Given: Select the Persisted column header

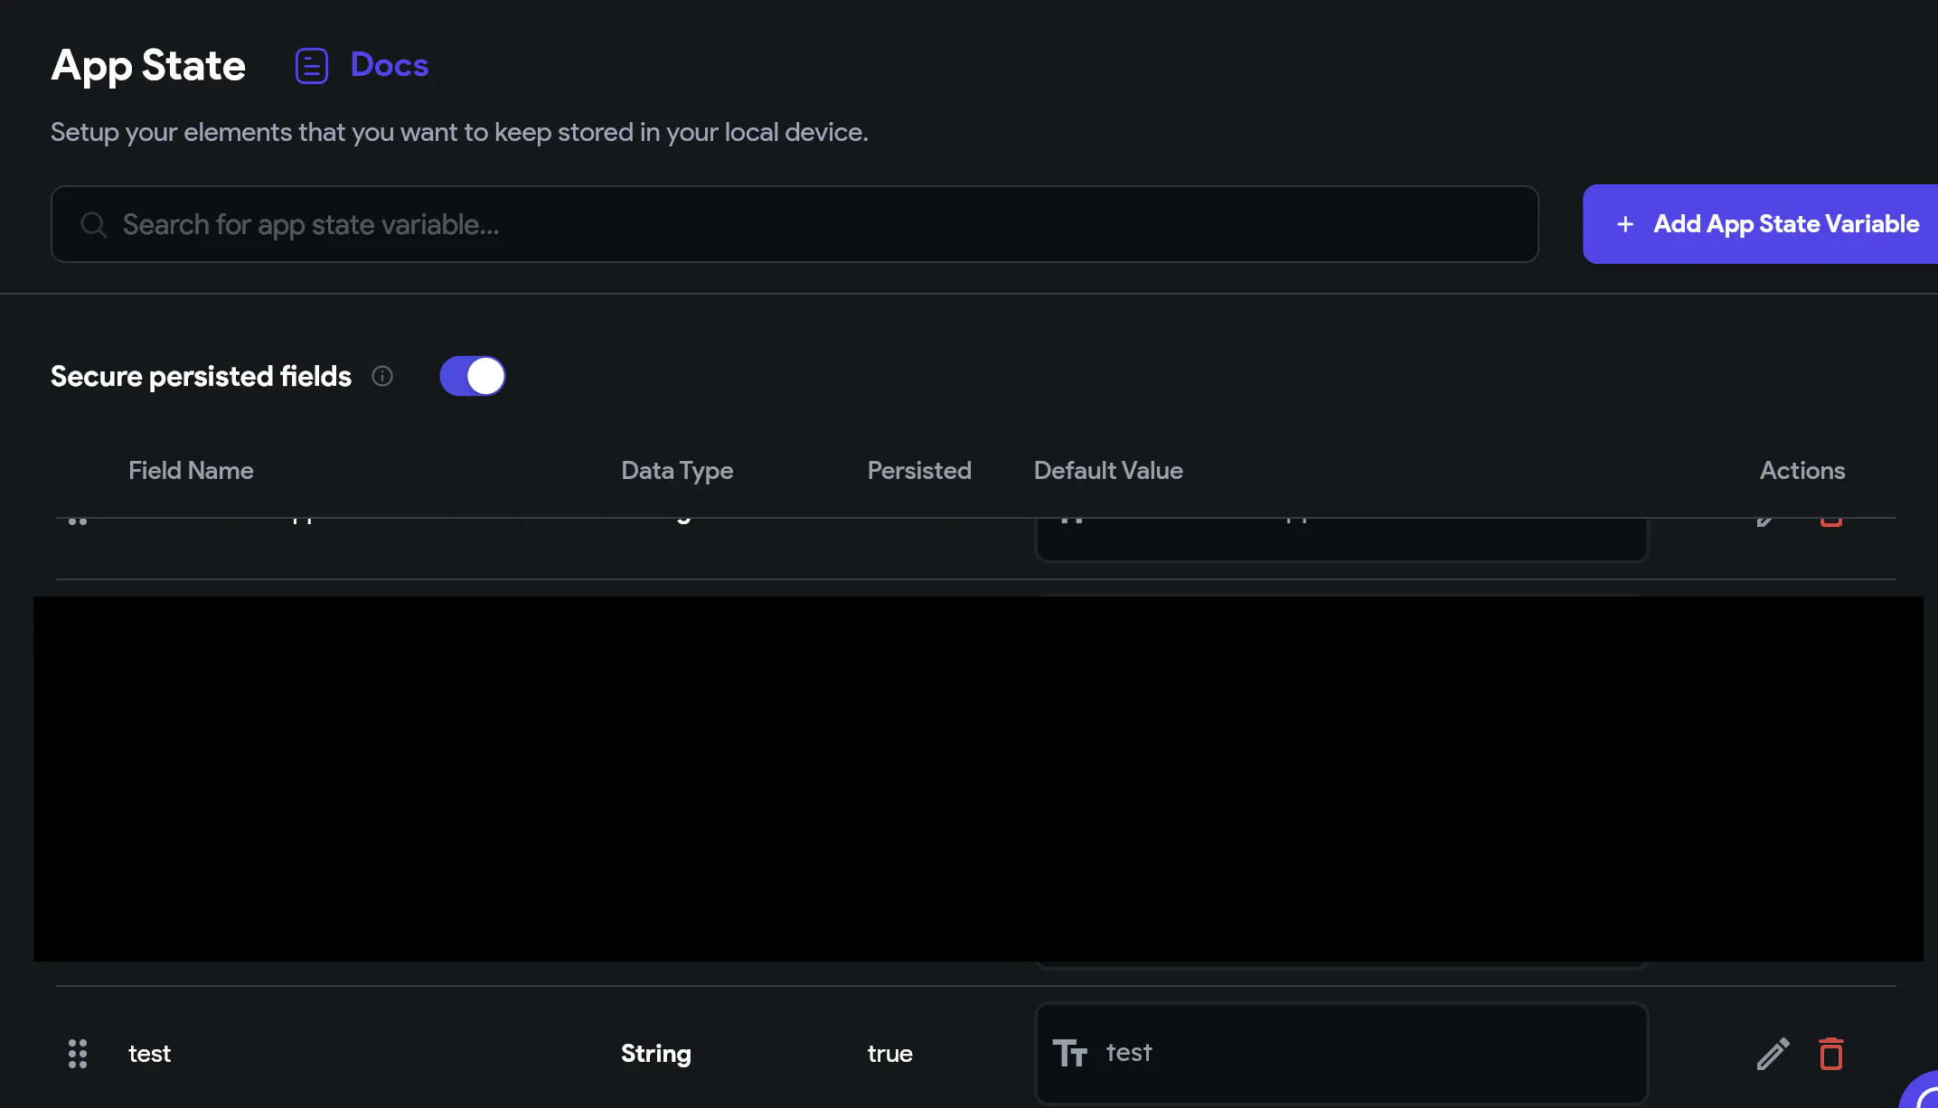Looking at the screenshot, I should coord(919,471).
